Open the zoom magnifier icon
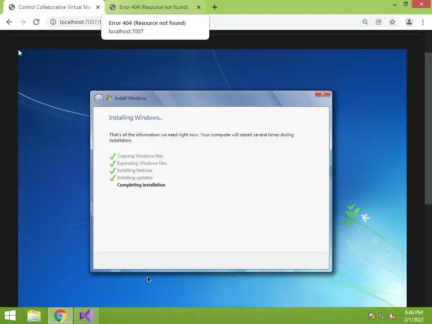Viewport: 432px width, 324px height. 365,22
